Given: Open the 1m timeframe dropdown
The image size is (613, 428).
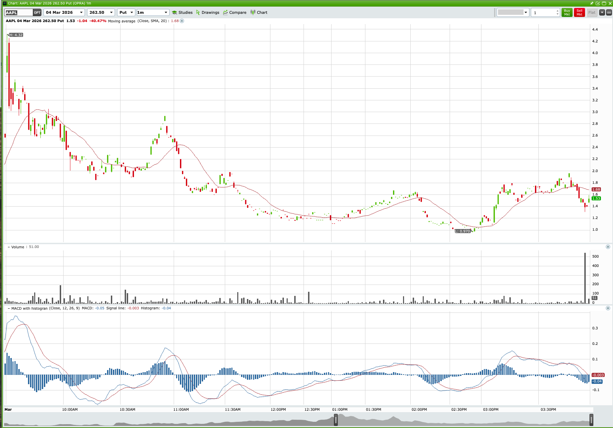Looking at the screenshot, I should click(x=165, y=12).
